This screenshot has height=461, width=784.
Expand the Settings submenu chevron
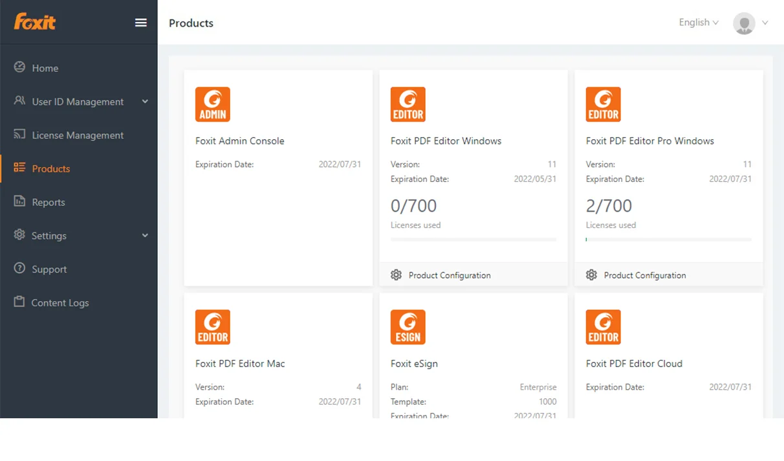(x=145, y=236)
